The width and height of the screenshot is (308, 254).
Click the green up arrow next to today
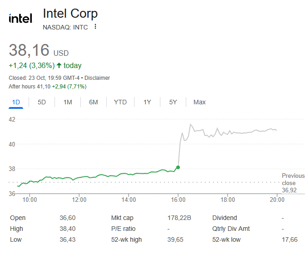tap(59, 66)
